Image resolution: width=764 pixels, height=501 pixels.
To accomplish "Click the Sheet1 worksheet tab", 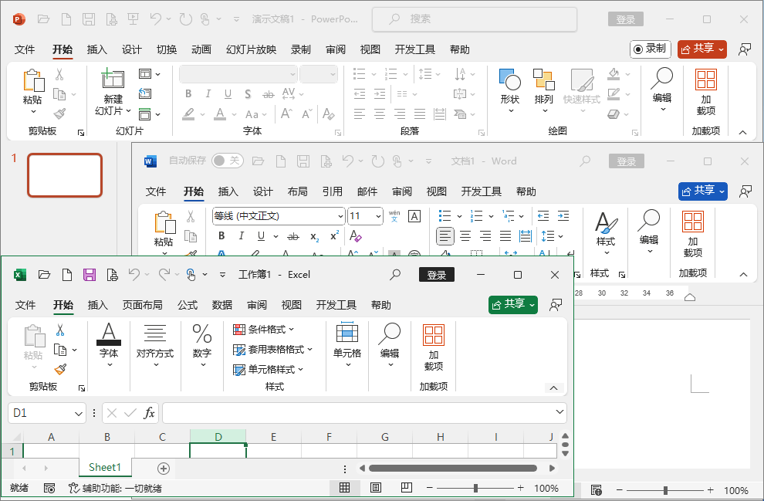I will pos(104,467).
